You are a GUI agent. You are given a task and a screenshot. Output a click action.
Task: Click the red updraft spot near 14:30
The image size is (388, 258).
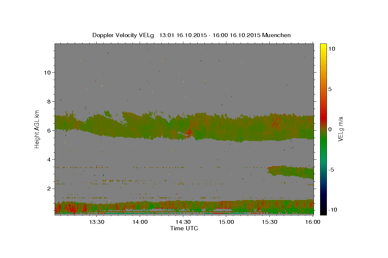(189, 132)
